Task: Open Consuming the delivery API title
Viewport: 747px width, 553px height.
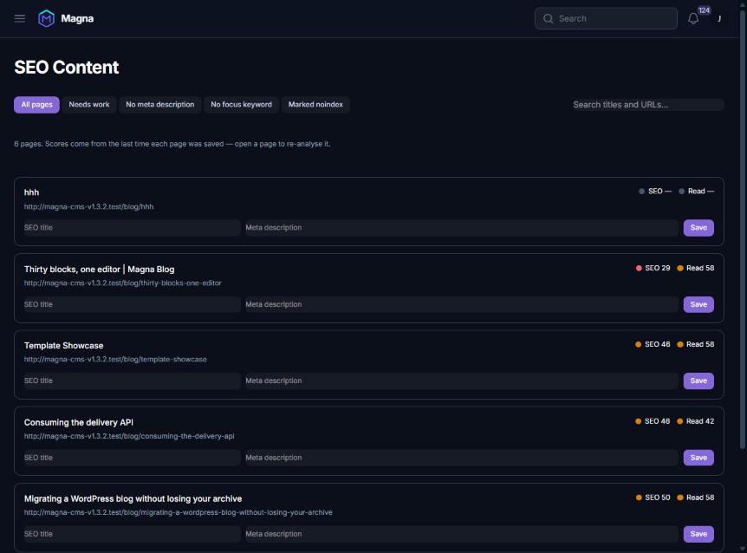Action: pos(79,422)
